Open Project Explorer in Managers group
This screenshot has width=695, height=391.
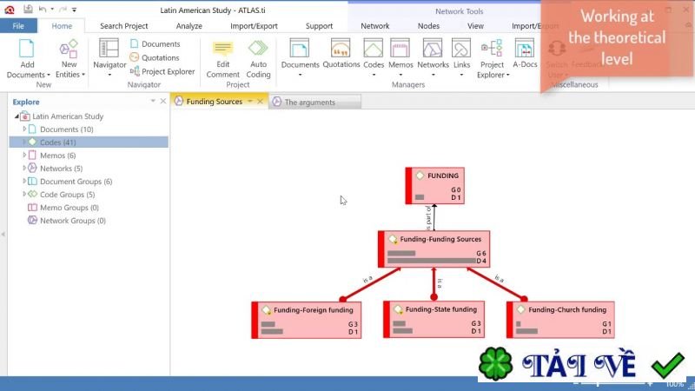tap(492, 58)
